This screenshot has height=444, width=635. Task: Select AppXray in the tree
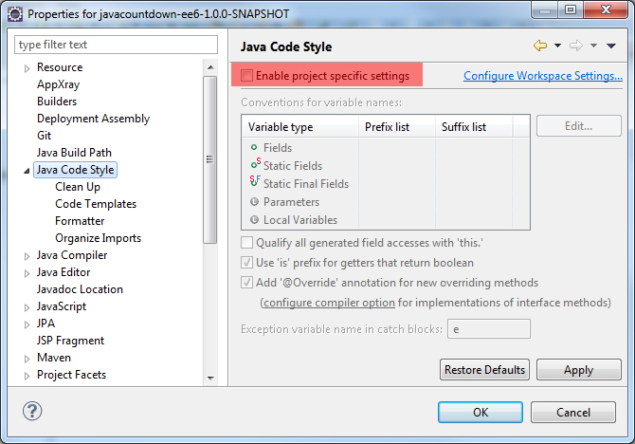tap(59, 84)
